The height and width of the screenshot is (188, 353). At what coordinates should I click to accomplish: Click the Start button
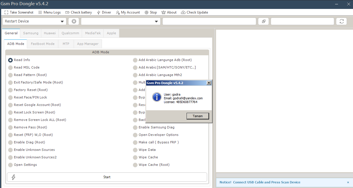coord(107,177)
